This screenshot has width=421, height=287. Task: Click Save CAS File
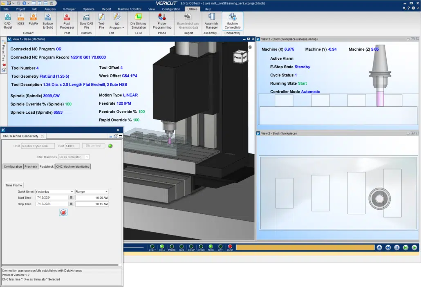86,21
